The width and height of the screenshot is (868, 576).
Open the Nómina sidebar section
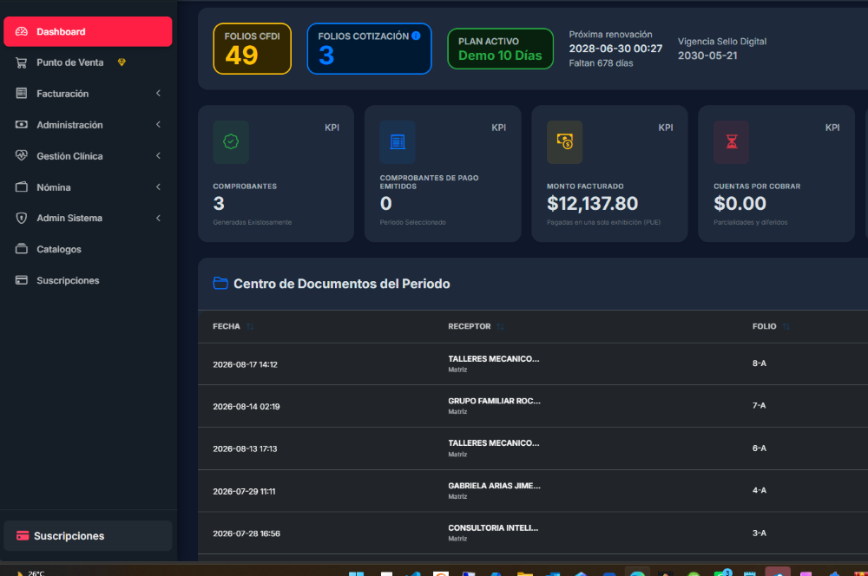88,187
